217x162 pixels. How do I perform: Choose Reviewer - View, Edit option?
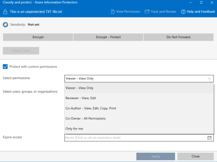(x=139, y=98)
